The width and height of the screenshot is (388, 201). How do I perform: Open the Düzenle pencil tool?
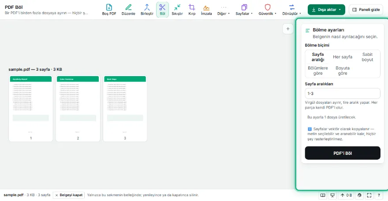tap(128, 10)
